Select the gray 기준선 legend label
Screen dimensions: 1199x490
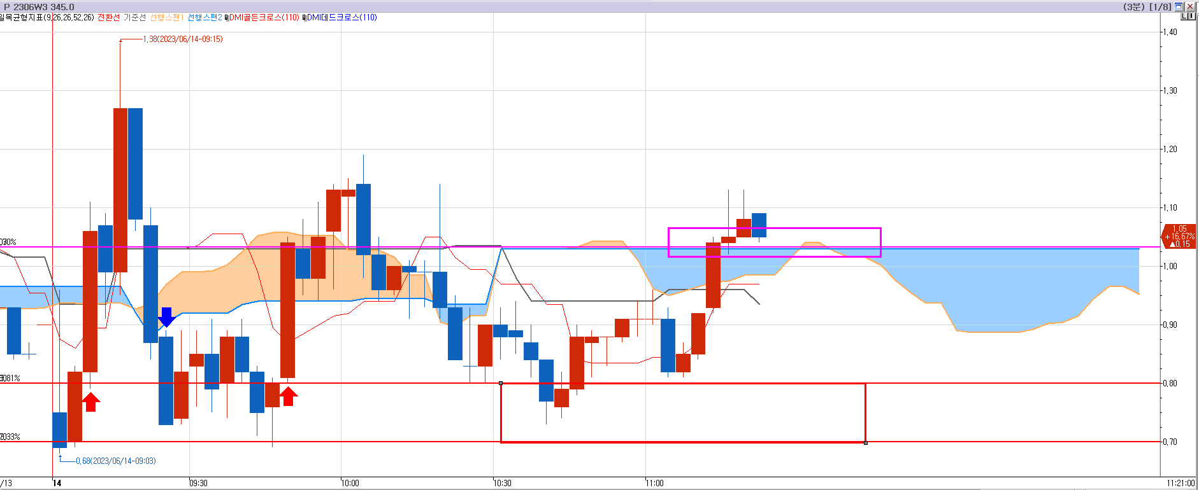[134, 18]
